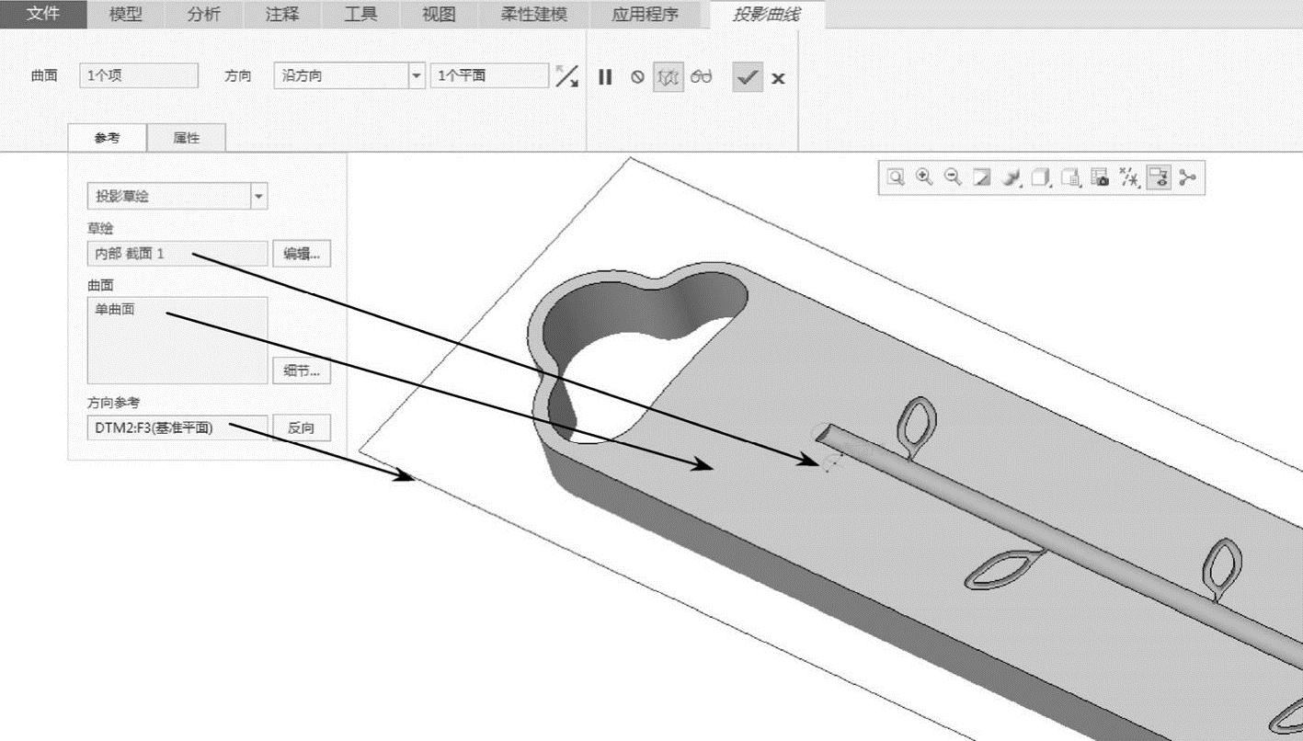Click the DTM2:F3 direction reference field
Screen dimensions: 1303x741
click(x=177, y=427)
